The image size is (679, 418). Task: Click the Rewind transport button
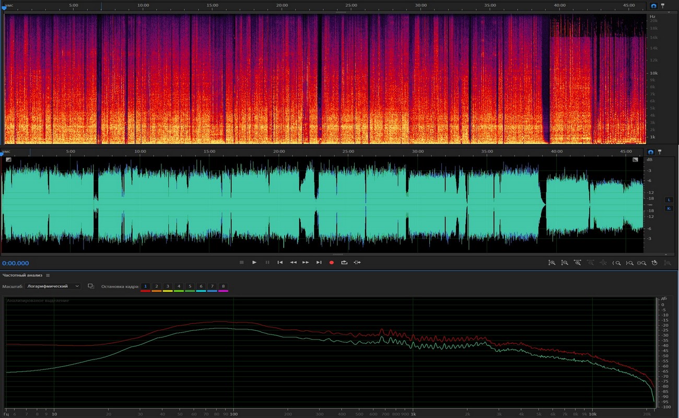[293, 262]
